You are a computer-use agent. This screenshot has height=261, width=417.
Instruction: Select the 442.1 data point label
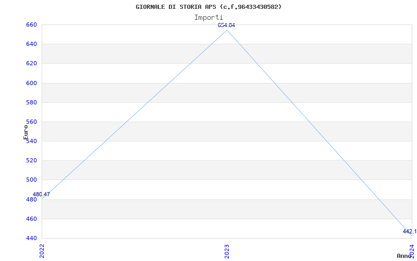tap(410, 231)
